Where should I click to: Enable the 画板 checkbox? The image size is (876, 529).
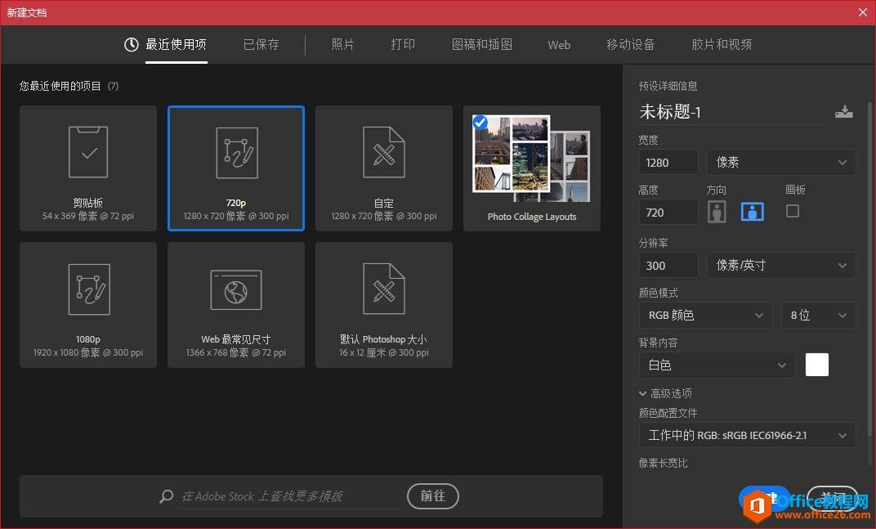point(791,211)
